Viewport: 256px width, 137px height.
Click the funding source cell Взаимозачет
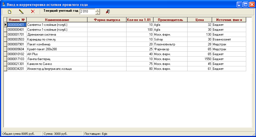pyautogui.click(x=229, y=39)
